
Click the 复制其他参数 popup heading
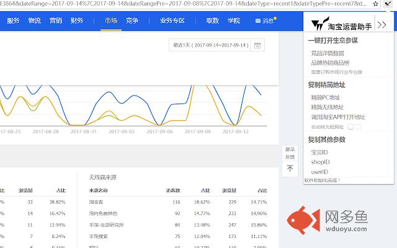(327, 139)
